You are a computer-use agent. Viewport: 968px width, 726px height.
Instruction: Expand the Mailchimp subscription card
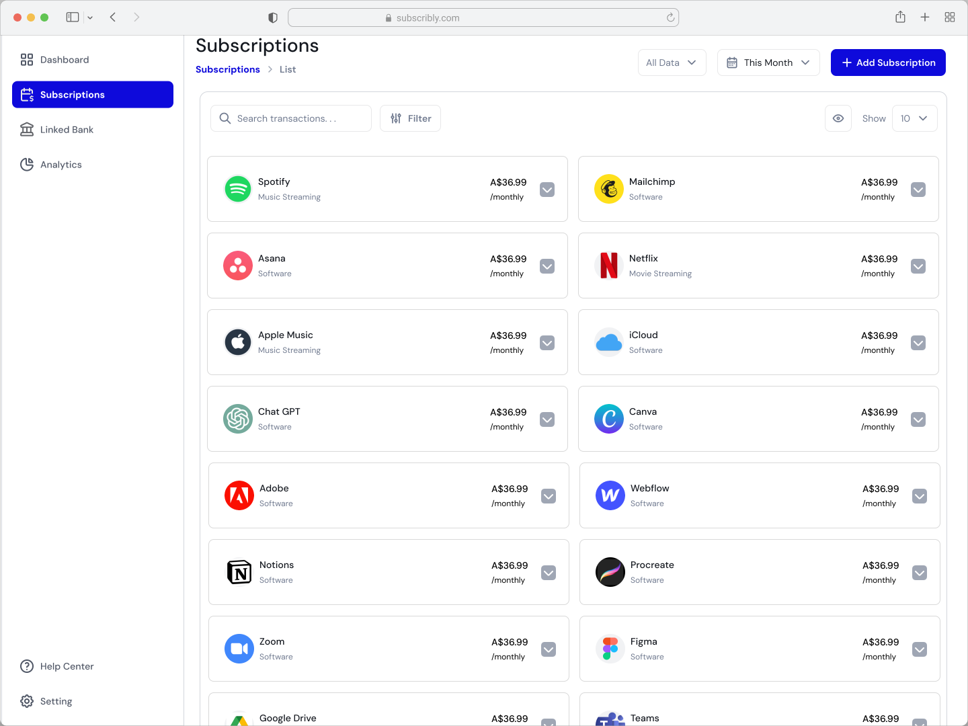point(918,190)
